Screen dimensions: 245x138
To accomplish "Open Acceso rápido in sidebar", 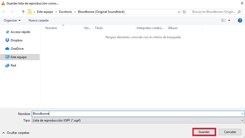I will [20, 32].
